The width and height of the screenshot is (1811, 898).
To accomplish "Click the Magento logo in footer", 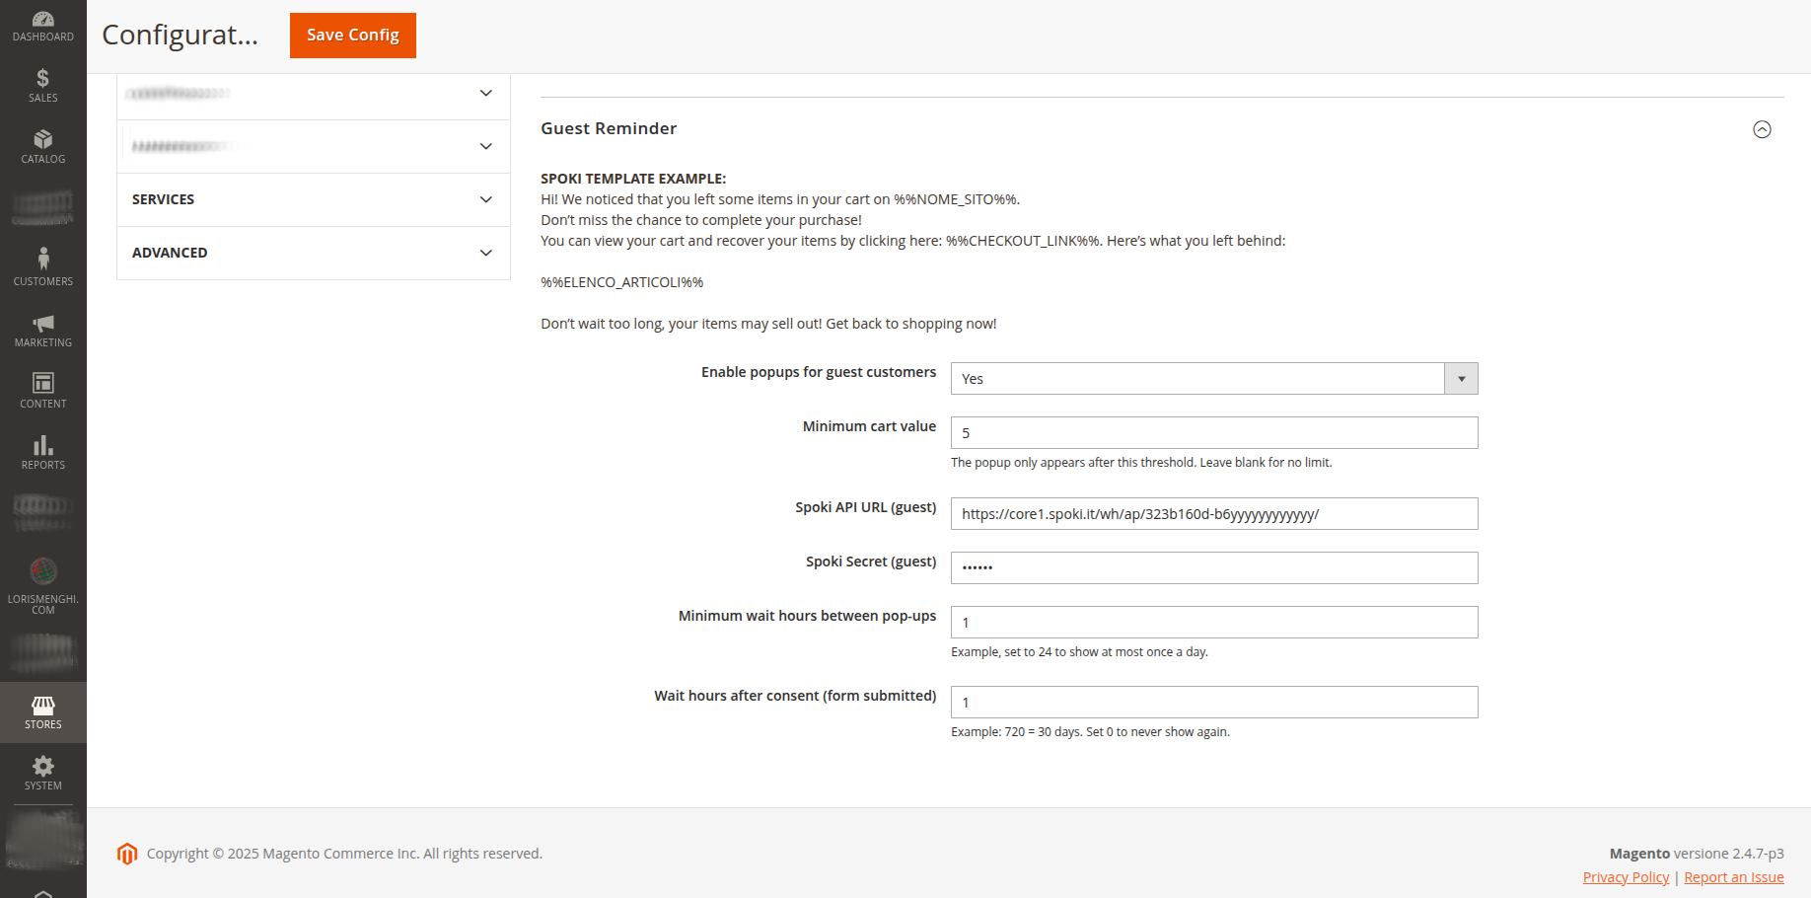I will click(127, 854).
